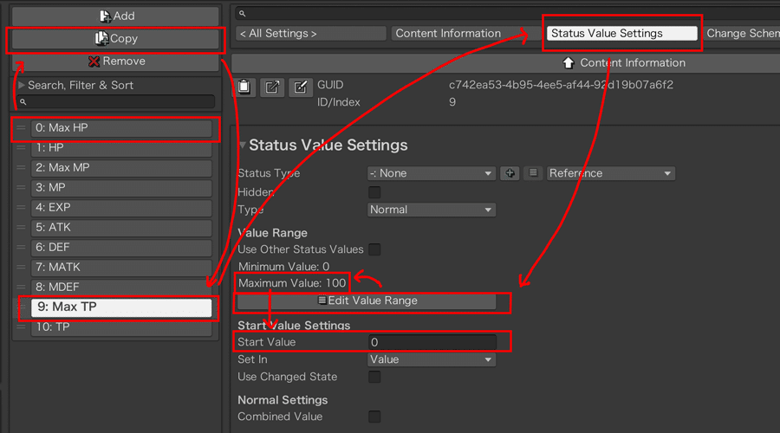780x433 pixels.
Task: Click the Edit Value Range button
Action: (x=367, y=301)
